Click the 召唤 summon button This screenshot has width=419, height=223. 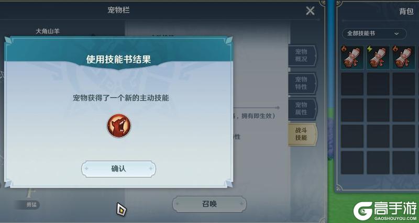point(209,204)
